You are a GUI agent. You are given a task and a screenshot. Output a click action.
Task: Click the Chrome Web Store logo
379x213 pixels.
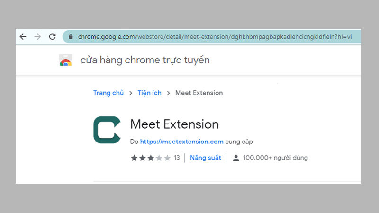pyautogui.click(x=65, y=61)
